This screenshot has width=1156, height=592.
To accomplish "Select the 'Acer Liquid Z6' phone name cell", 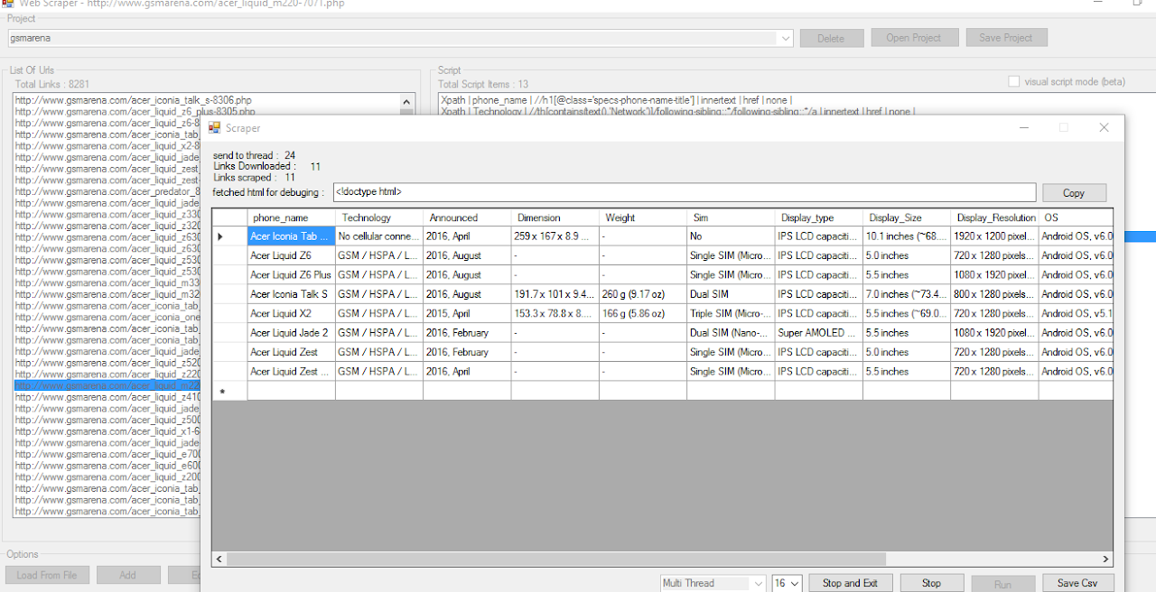I will [292, 255].
